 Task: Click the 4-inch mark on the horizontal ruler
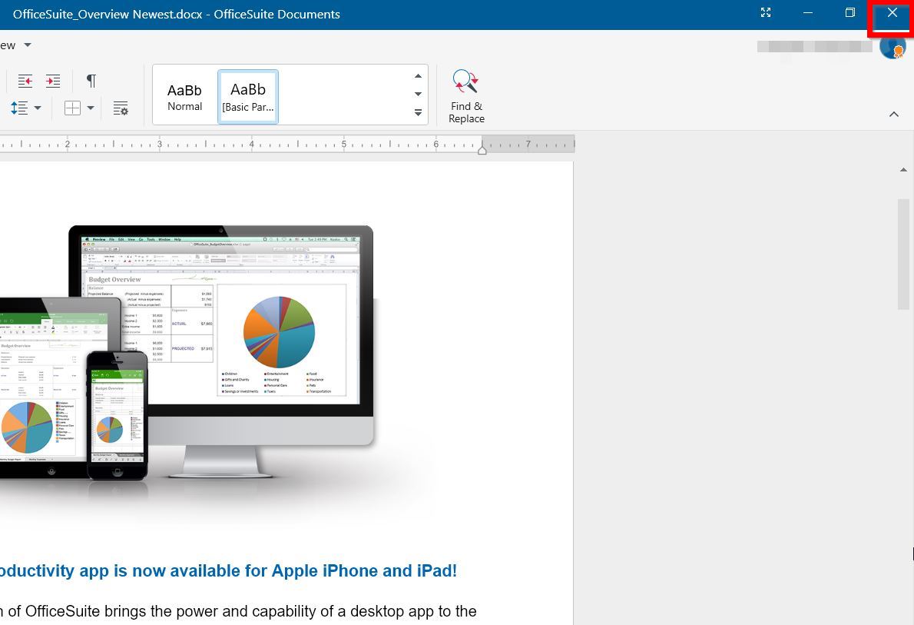[x=252, y=144]
